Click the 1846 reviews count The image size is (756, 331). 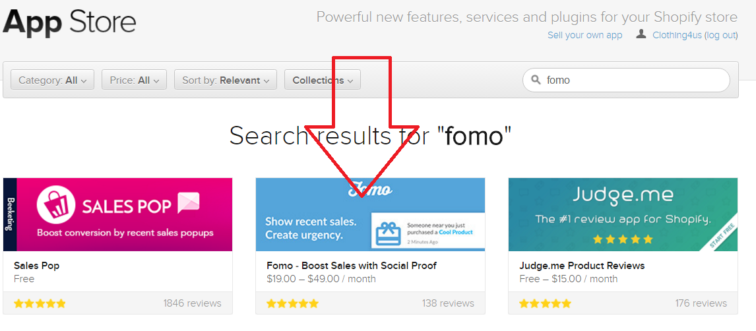tap(192, 303)
